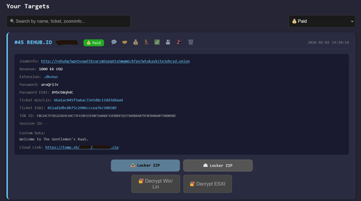Screen dimensions: 361x201
Task: Click the handshake icon in the target header
Action: pyautogui.click(x=125, y=42)
